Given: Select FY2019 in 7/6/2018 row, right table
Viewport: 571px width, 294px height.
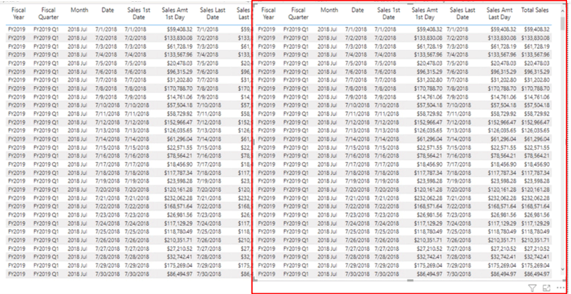Looking at the screenshot, I should coord(265,71).
